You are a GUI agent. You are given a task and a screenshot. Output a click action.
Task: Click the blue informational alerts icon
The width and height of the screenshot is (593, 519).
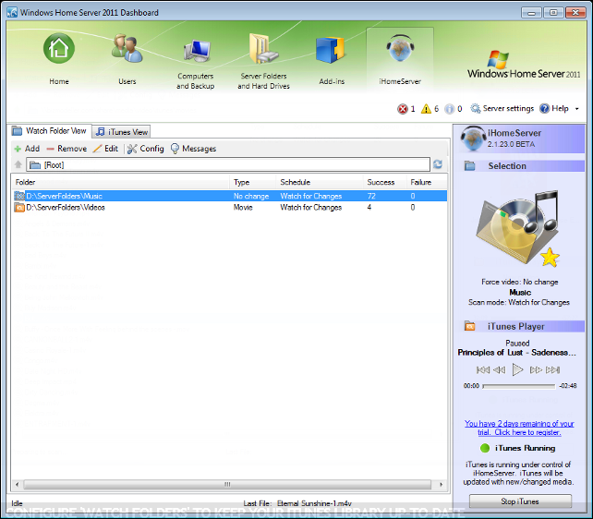tap(449, 109)
